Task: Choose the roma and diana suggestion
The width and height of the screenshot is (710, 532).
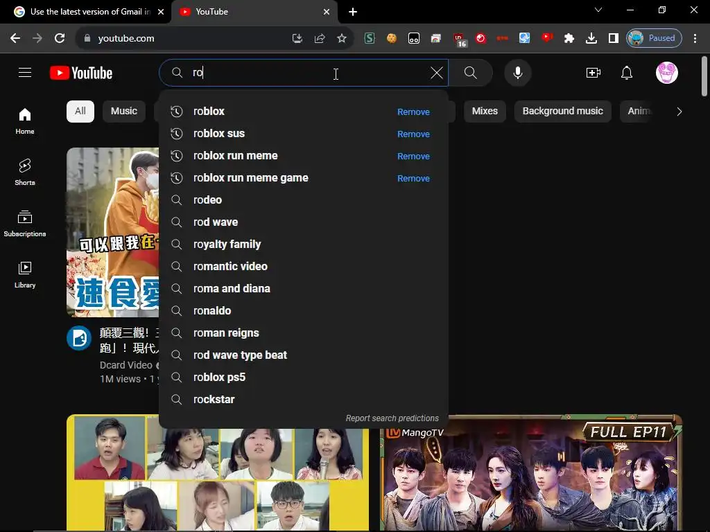Action: [304, 289]
